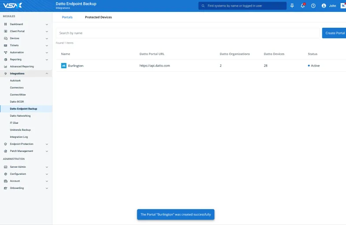The width and height of the screenshot is (346, 225).
Task: Focus the Search by name field
Action: tap(187, 33)
